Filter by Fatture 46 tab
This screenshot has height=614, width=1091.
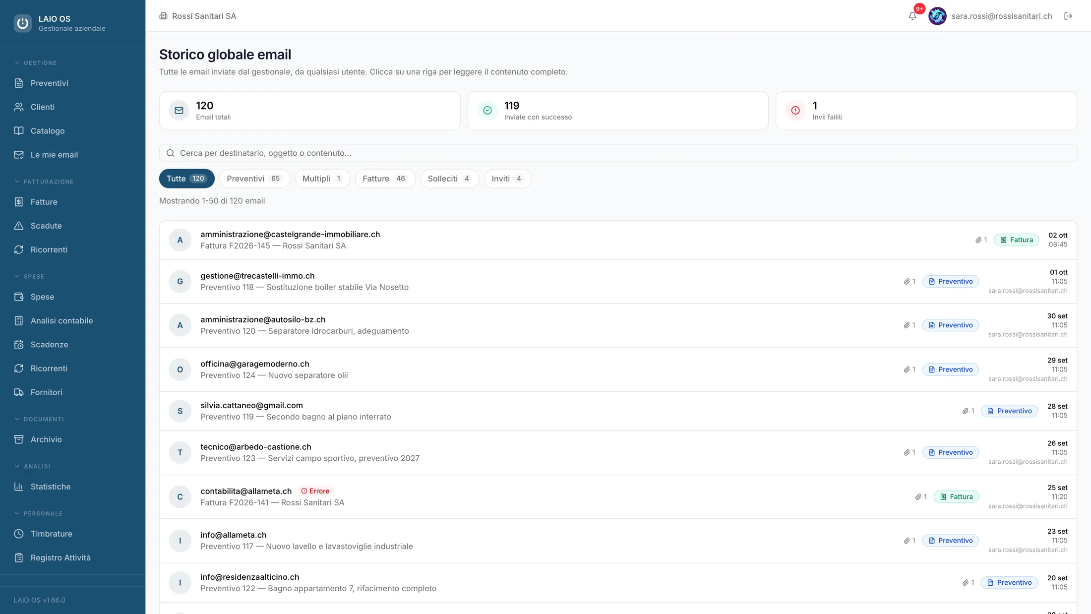coord(385,179)
